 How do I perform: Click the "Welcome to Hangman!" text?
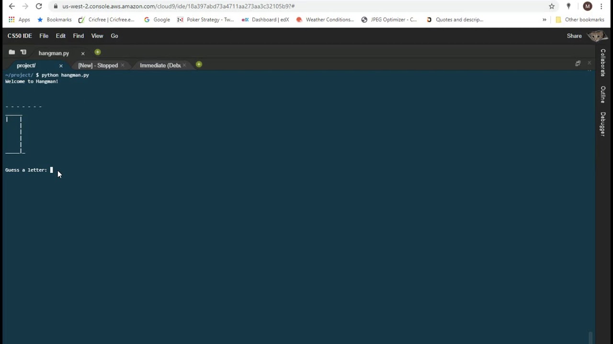32,82
